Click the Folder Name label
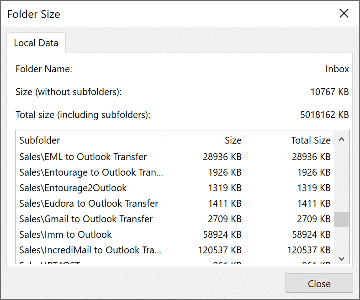This screenshot has width=360, height=300. coord(44,69)
